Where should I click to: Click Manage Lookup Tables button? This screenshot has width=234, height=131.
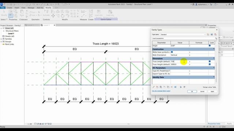pos(210,87)
